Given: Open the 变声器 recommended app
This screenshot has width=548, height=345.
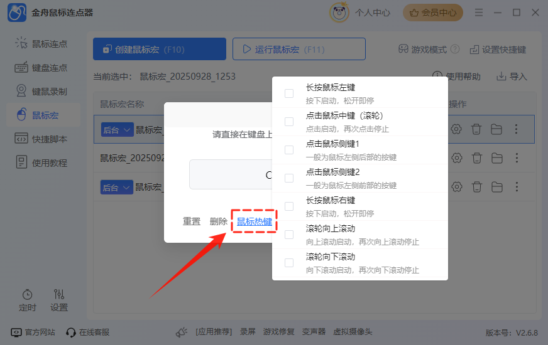Looking at the screenshot, I should point(314,332).
